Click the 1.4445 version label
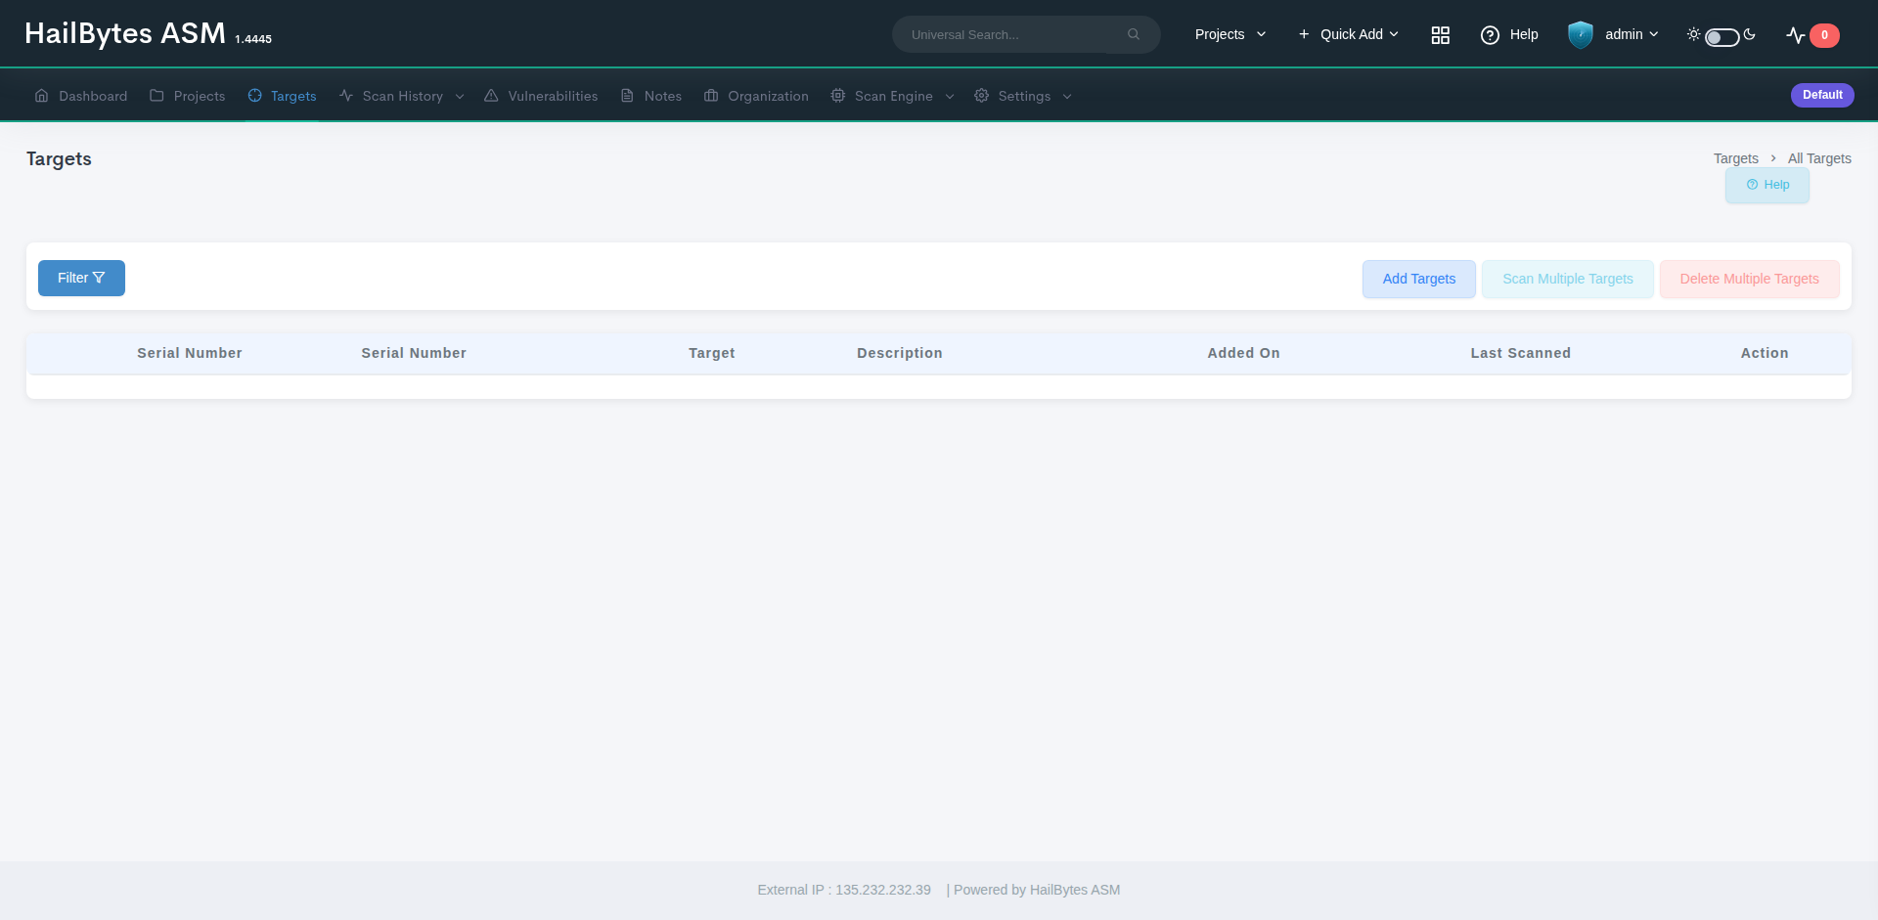1878x920 pixels. click(x=253, y=39)
